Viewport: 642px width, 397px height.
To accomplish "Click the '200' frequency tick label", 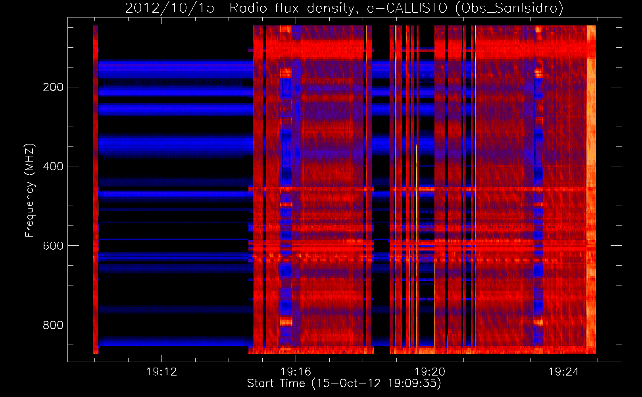I will [x=53, y=87].
